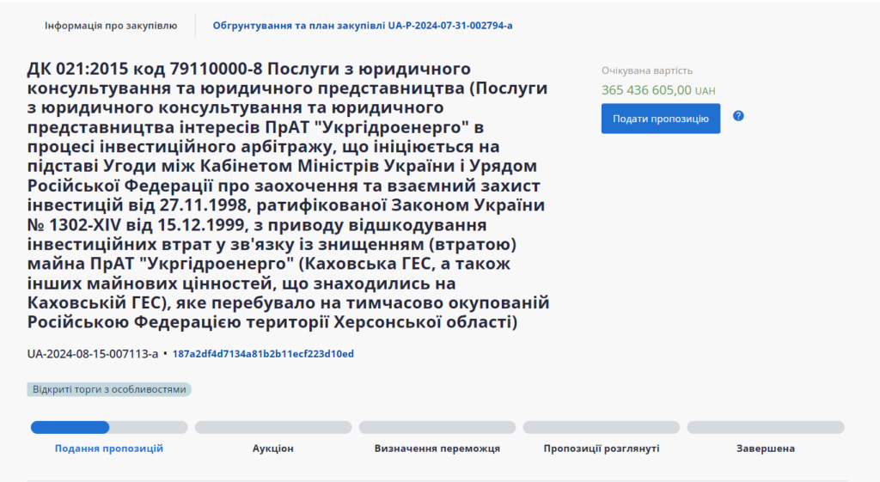
Task: Switch to 'Інформація про закупівлю' tab
Action: tap(111, 26)
